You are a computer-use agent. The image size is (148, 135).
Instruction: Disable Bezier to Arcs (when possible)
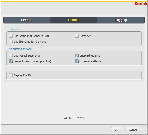(x=11, y=61)
